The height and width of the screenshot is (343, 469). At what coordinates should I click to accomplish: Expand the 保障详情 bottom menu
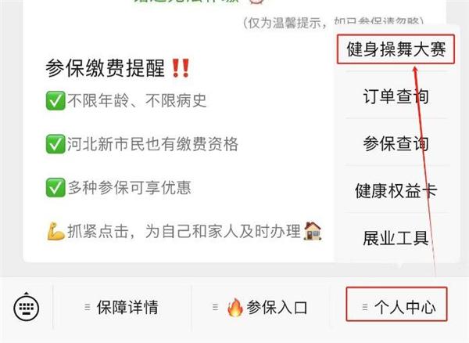click(x=122, y=307)
